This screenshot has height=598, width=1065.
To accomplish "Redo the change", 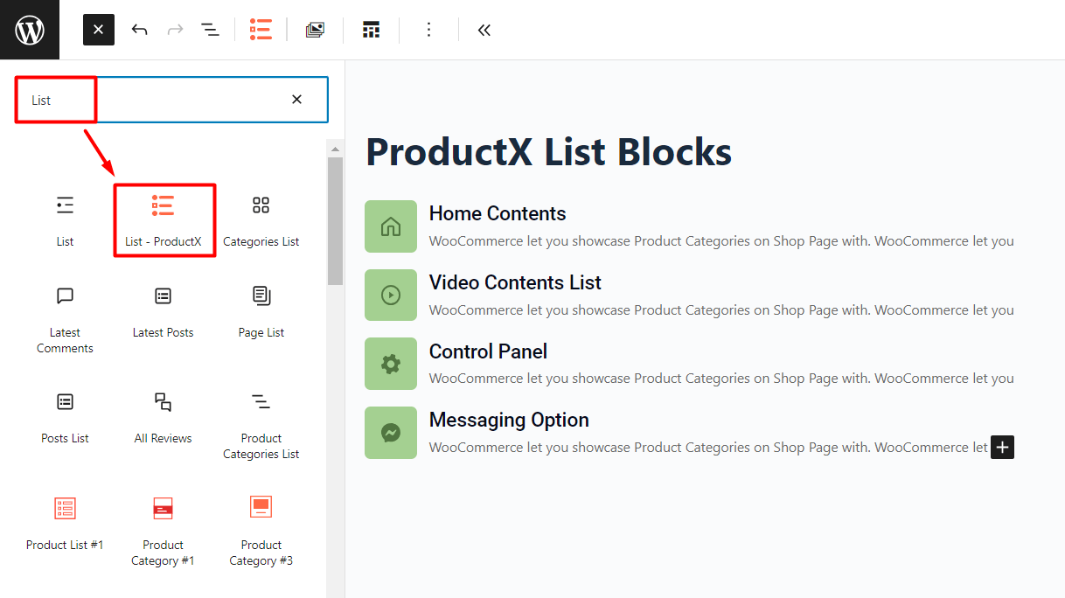I will 175,30.
